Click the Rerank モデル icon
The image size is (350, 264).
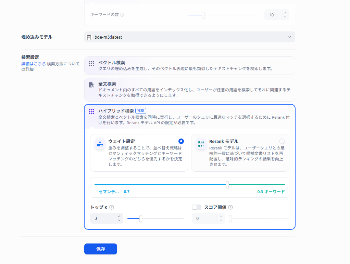point(201,144)
